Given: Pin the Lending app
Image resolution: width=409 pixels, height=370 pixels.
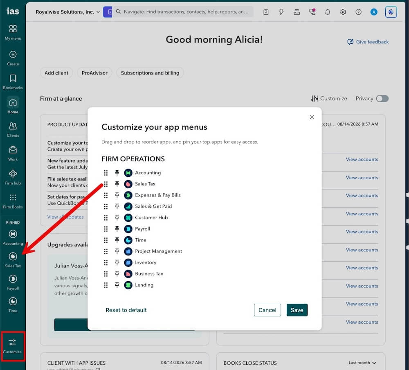Looking at the screenshot, I should 117,285.
